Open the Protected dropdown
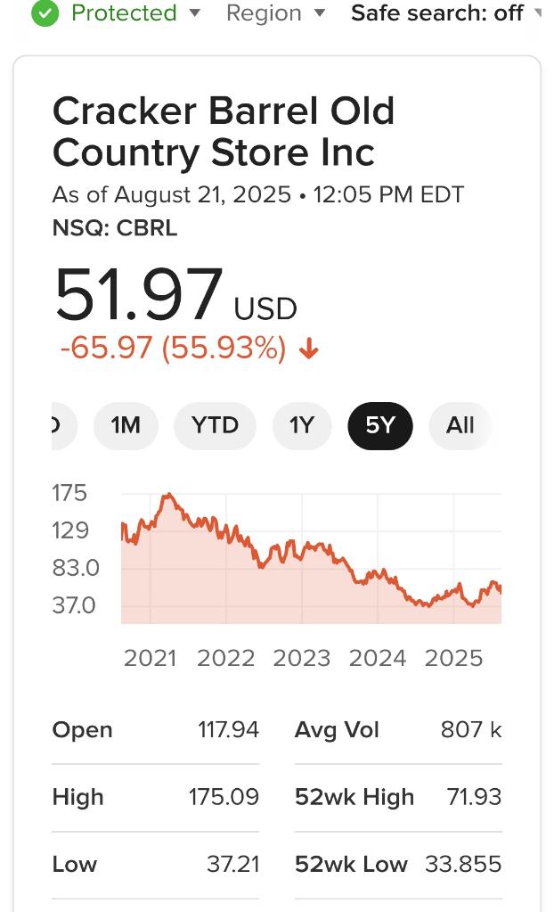This screenshot has width=554, height=912. [124, 13]
